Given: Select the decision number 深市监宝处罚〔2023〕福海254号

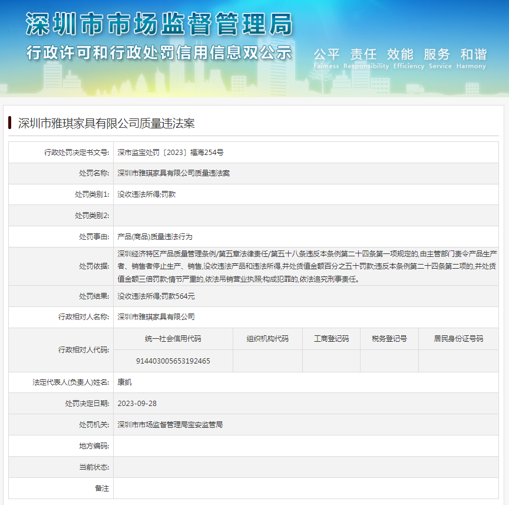Looking at the screenshot, I should (170, 152).
